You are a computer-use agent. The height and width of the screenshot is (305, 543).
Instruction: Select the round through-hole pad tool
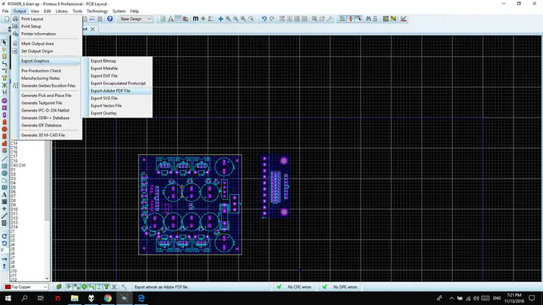[5, 101]
